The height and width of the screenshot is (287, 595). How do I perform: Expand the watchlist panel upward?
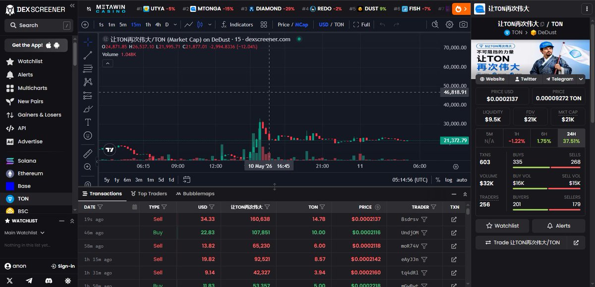tap(71, 221)
